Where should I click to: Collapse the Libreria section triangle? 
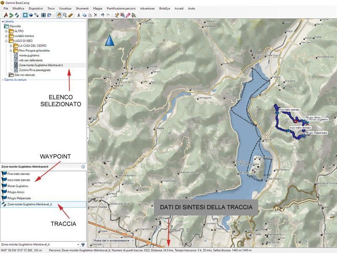3,21
